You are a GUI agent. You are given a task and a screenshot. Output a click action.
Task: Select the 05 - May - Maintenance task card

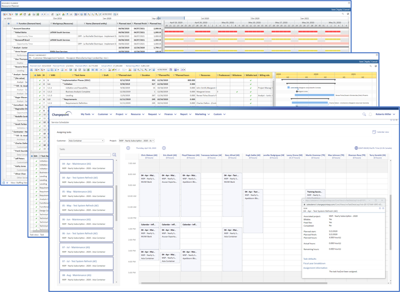pyautogui.click(x=86, y=194)
